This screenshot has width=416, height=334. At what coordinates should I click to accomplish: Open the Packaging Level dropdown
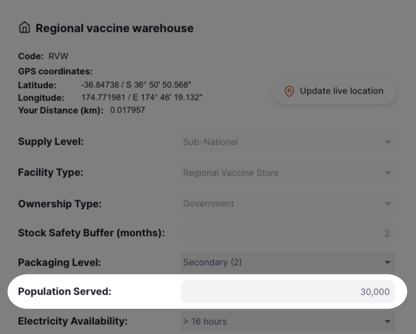point(288,262)
